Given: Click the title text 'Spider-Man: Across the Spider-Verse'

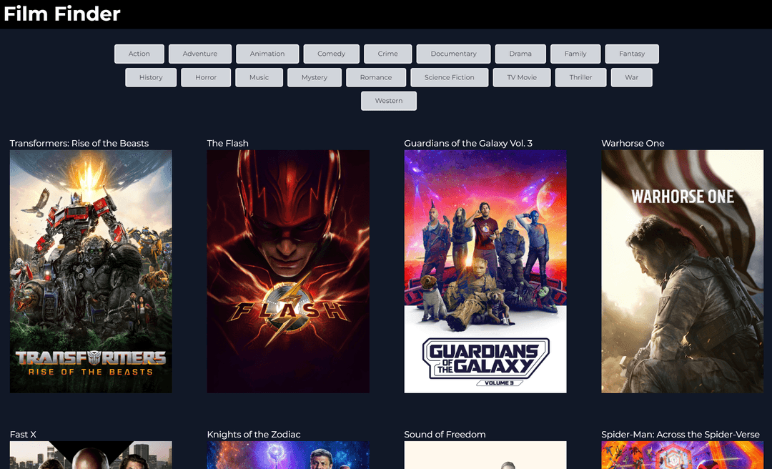Looking at the screenshot, I should 681,435.
